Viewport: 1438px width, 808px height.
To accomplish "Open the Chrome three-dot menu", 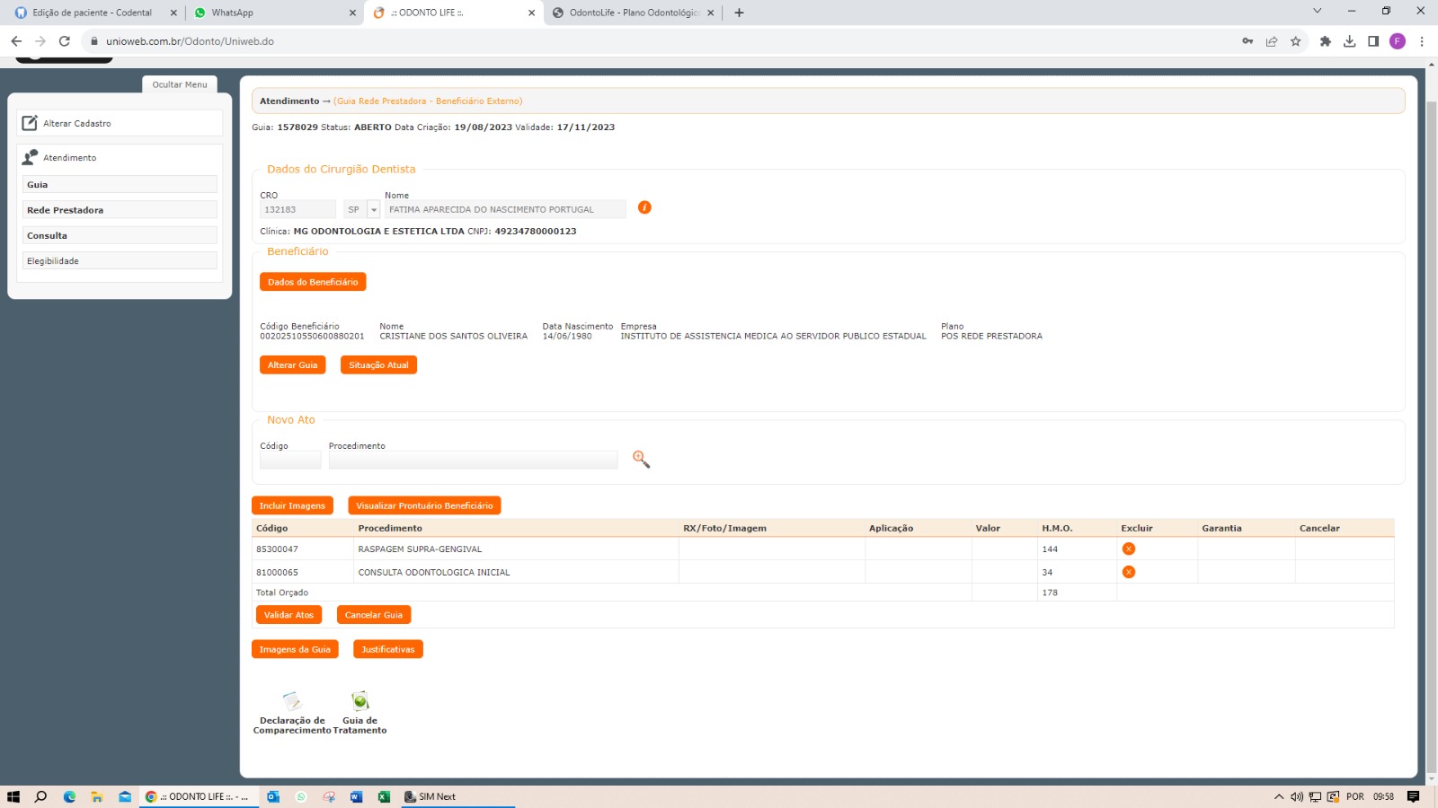I will coord(1422,41).
